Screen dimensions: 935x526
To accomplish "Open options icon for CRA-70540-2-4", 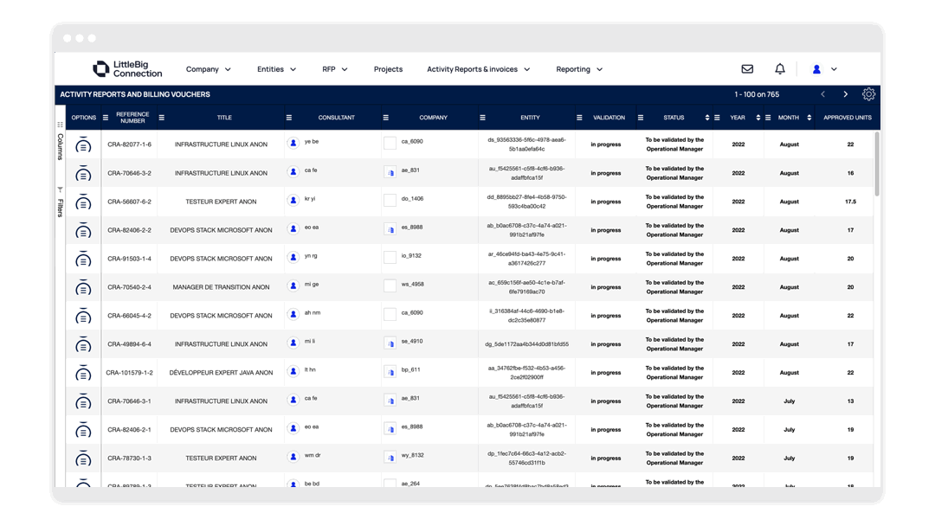I will tap(83, 288).
